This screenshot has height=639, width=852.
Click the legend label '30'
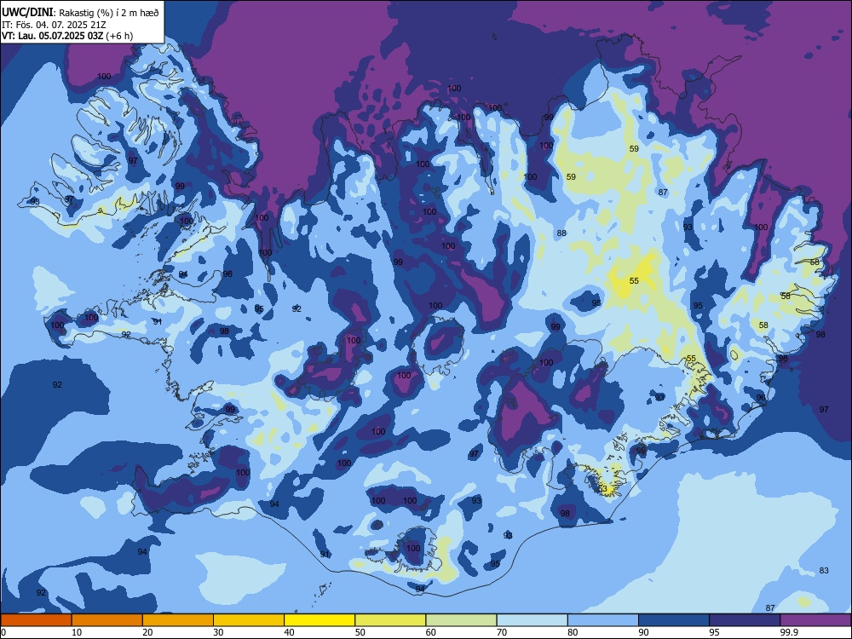pos(218,632)
